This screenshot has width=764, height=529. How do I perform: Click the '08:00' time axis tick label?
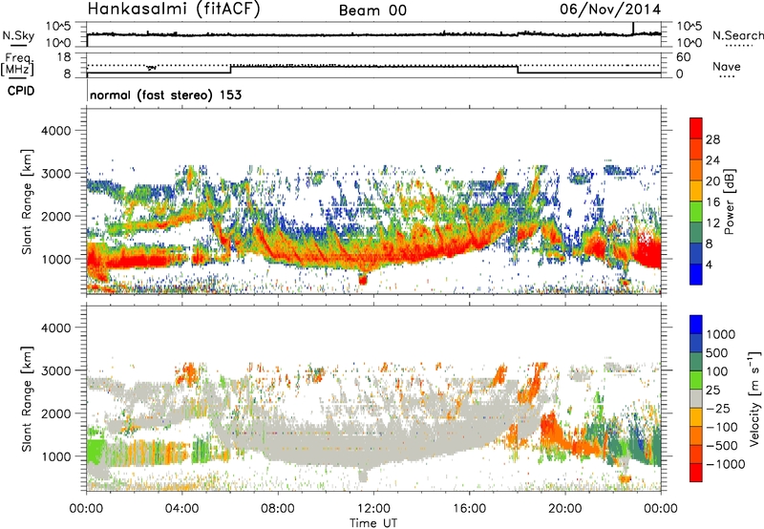tap(278, 509)
